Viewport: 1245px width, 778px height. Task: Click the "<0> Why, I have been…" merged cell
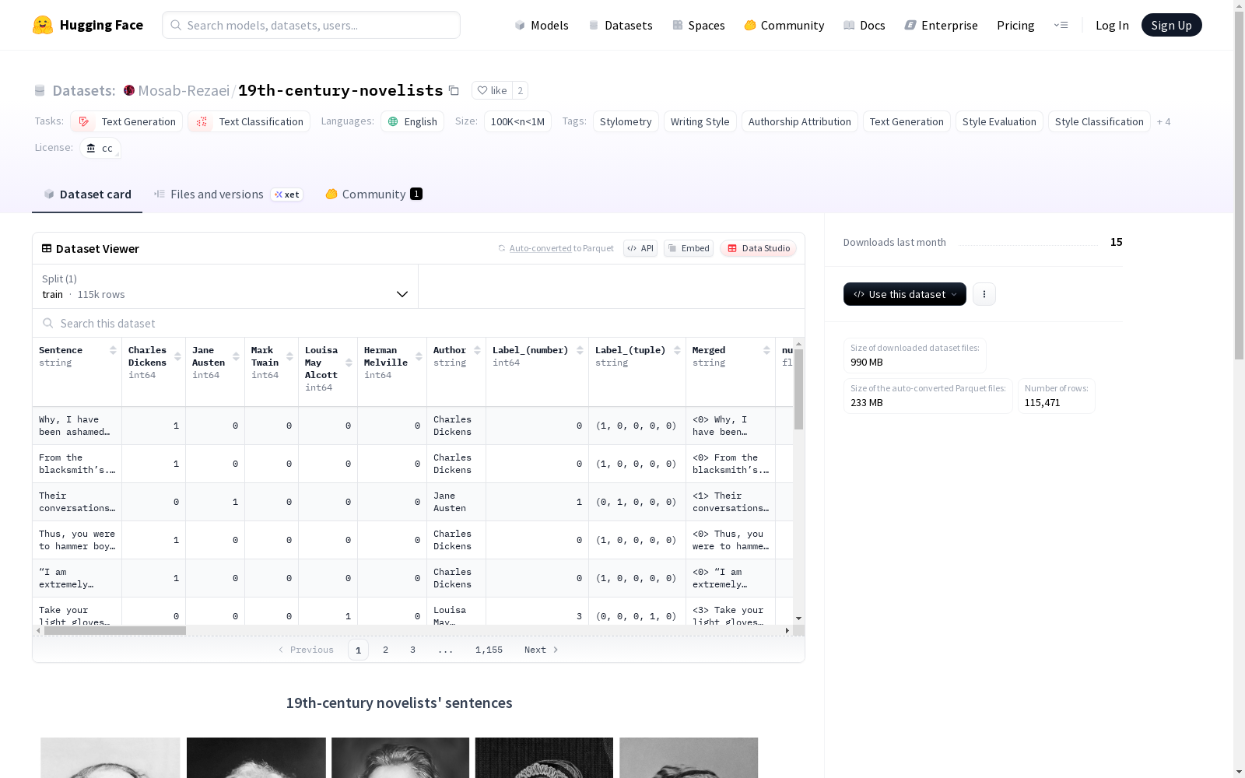pos(731,426)
